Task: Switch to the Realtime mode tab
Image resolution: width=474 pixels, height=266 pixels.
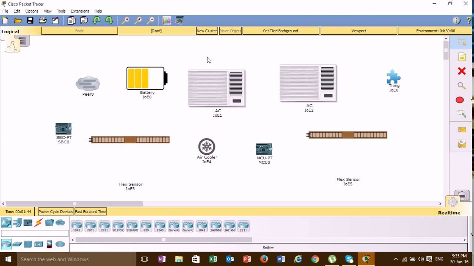Action: pyautogui.click(x=449, y=212)
